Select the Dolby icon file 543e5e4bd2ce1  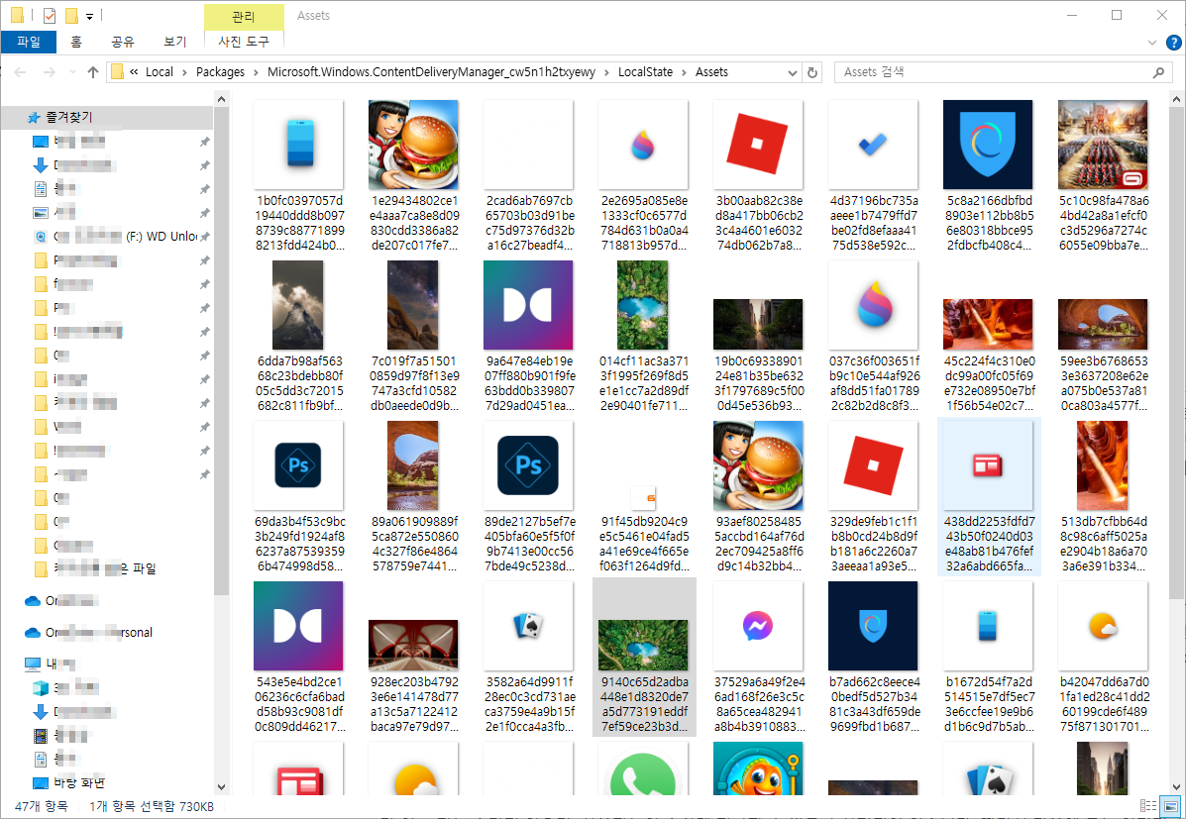tap(299, 658)
